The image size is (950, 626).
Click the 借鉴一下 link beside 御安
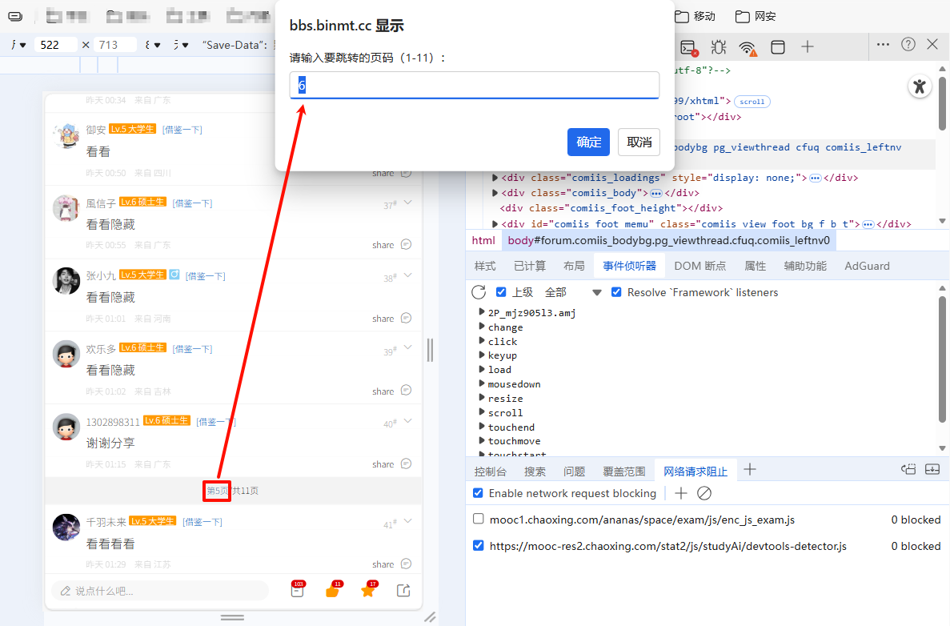[182, 130]
